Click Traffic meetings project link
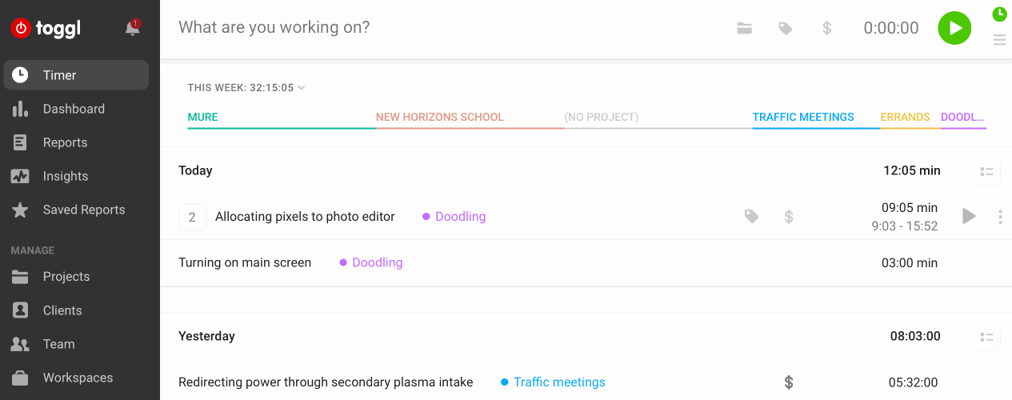The width and height of the screenshot is (1012, 400). [x=558, y=382]
